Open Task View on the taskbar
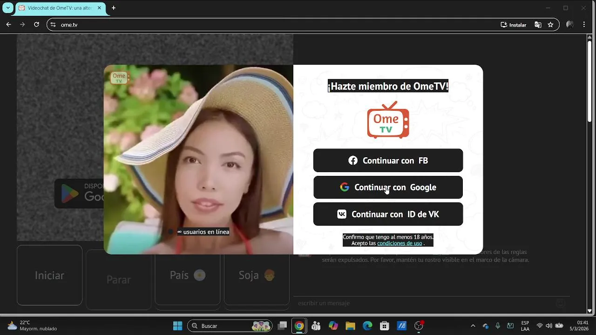This screenshot has height=335, width=596. (x=282, y=326)
